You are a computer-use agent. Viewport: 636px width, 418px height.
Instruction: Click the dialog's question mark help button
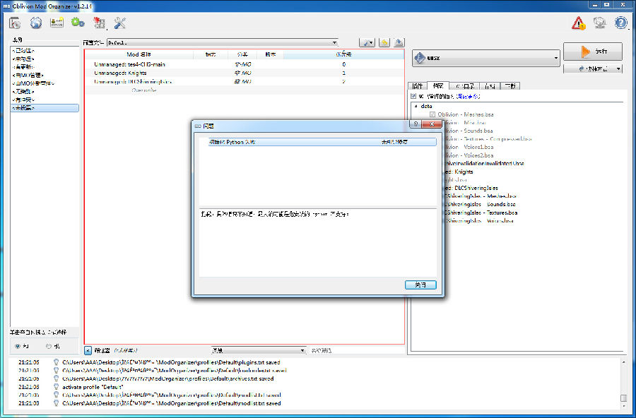point(415,124)
